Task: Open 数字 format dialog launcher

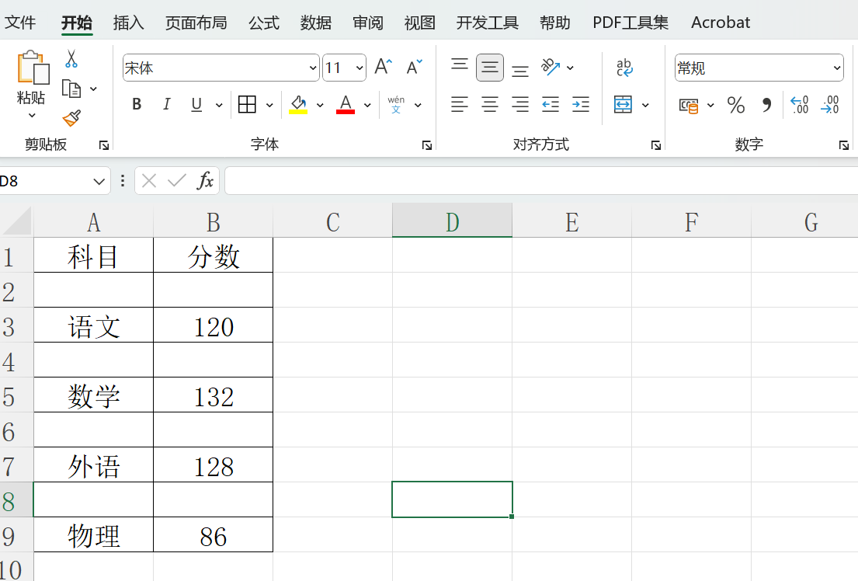Action: (844, 145)
